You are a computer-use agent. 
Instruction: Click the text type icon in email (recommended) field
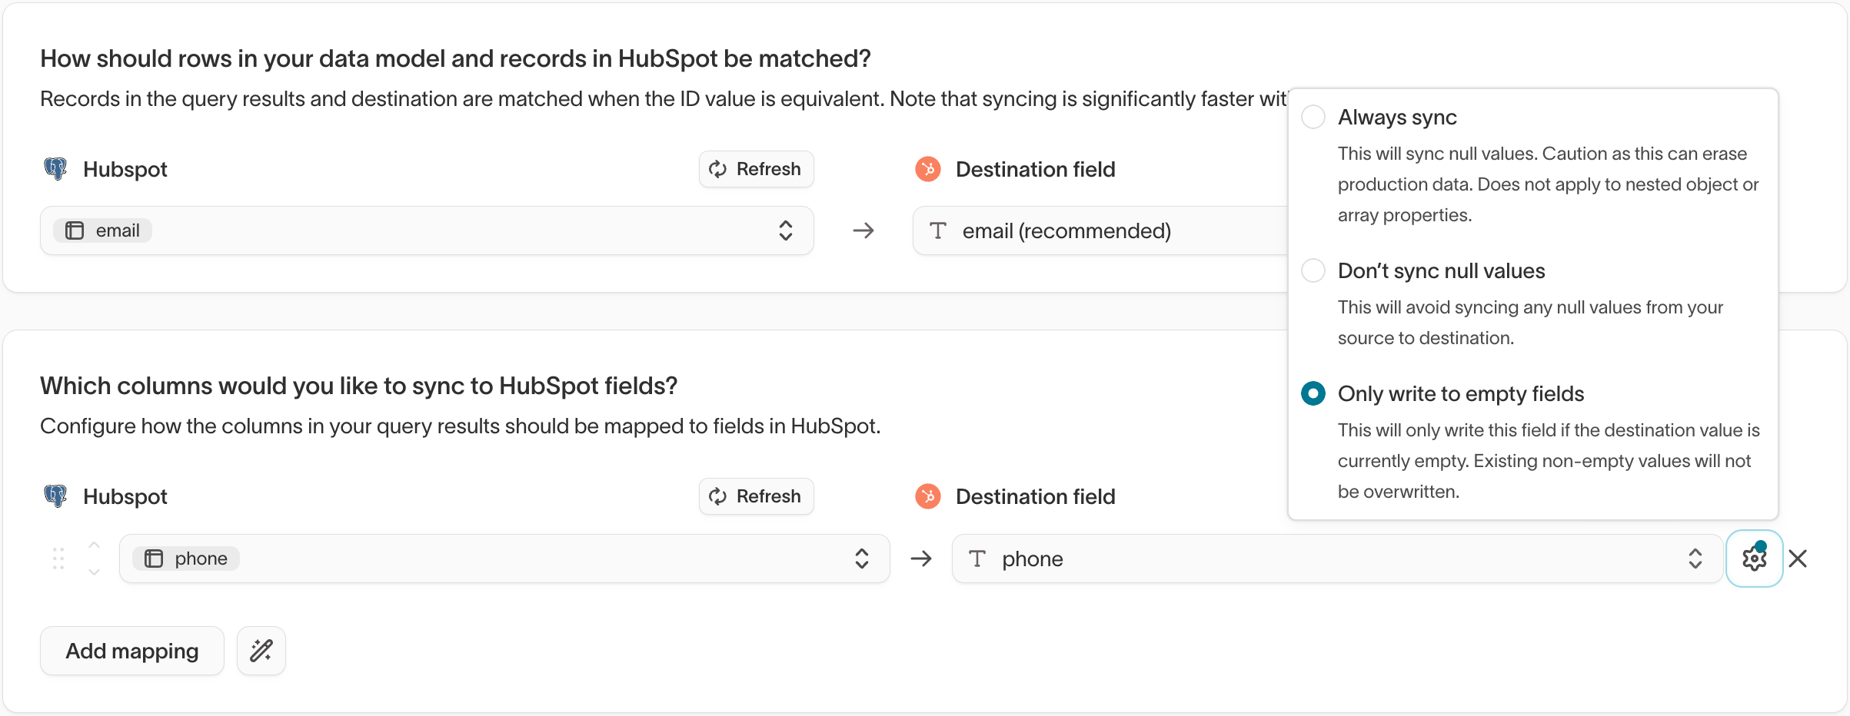pos(937,230)
